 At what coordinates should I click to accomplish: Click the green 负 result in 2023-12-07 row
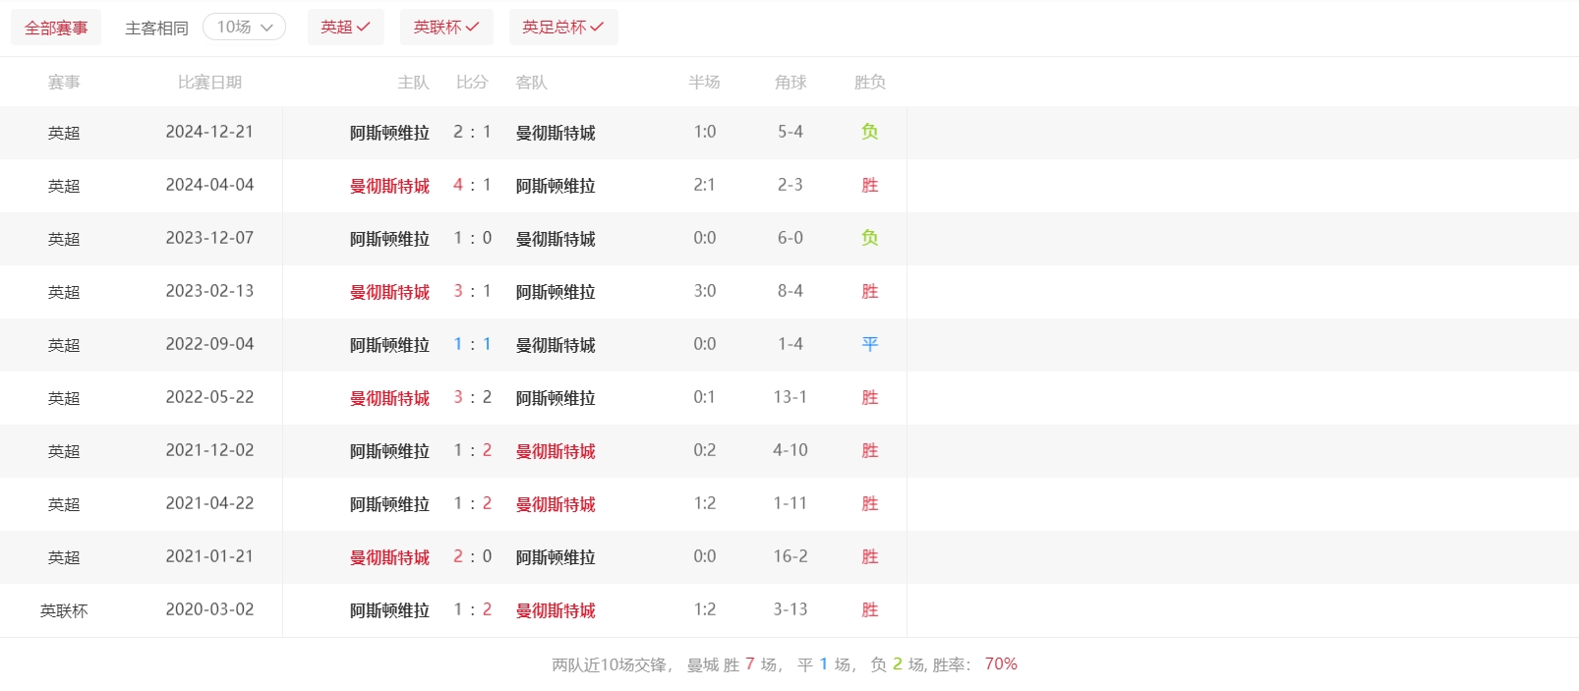tap(869, 238)
